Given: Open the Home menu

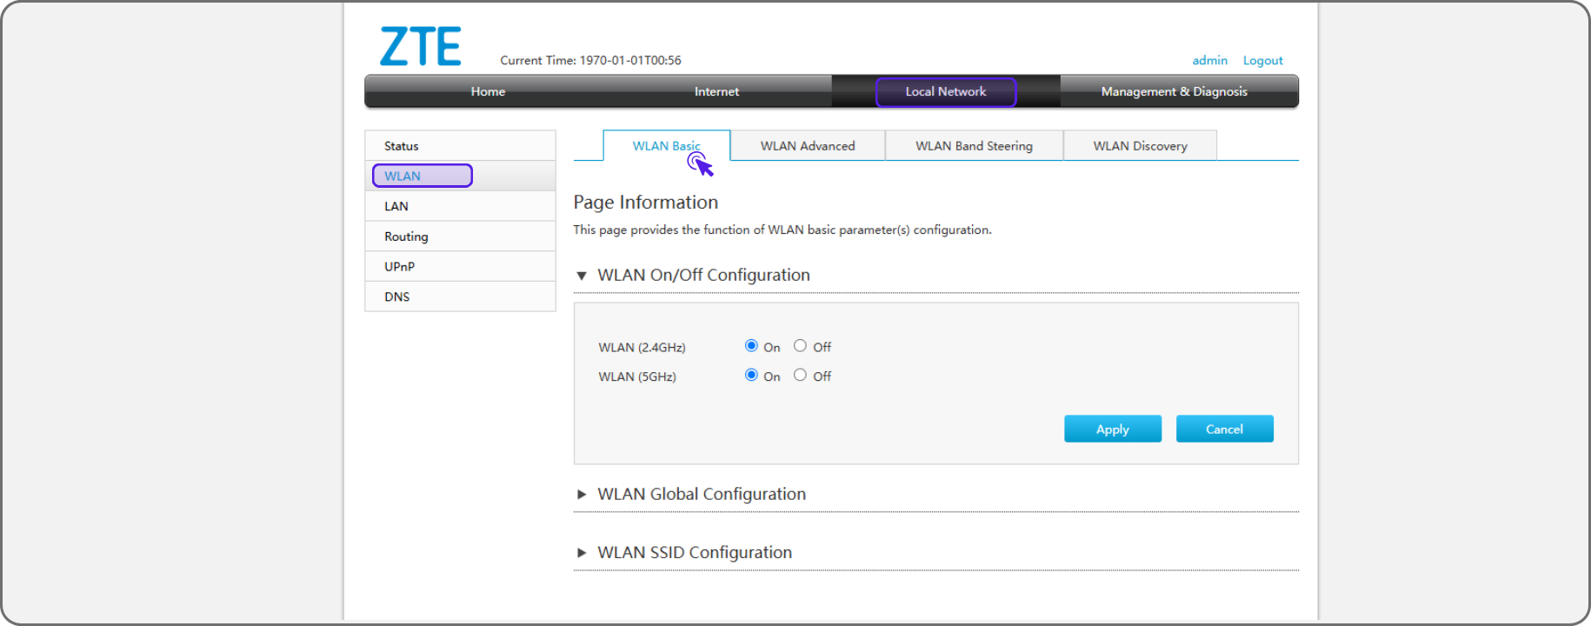Looking at the screenshot, I should pos(488,91).
